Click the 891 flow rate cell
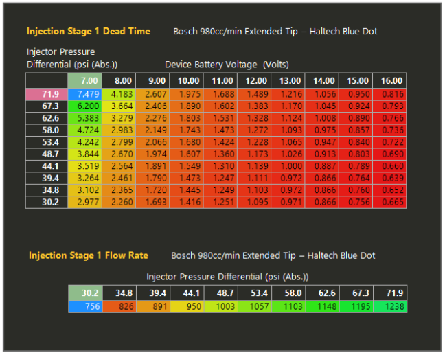The width and height of the screenshot is (445, 355). pyautogui.click(x=153, y=307)
